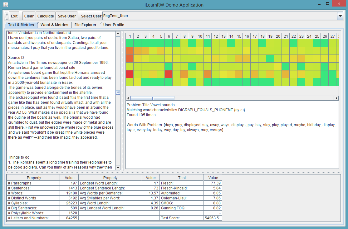Click the text pane vertical scrollbar thumb
Image resolution: width=348 pixels, height=229 pixels.
pyautogui.click(x=118, y=92)
